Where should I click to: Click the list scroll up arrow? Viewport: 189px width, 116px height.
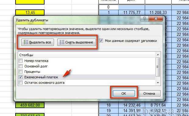(158, 55)
